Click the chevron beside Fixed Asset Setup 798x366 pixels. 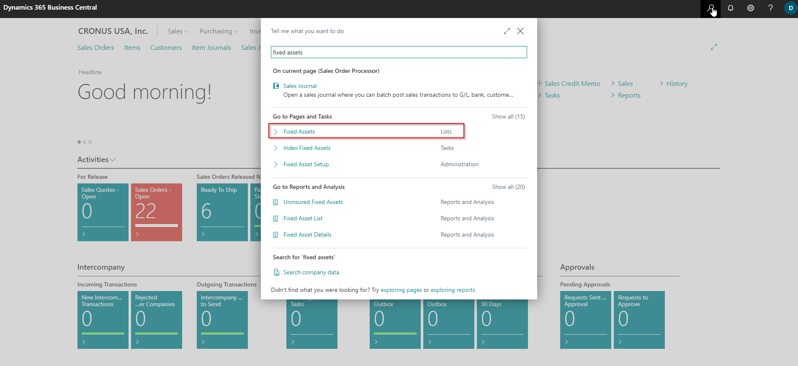tap(275, 164)
